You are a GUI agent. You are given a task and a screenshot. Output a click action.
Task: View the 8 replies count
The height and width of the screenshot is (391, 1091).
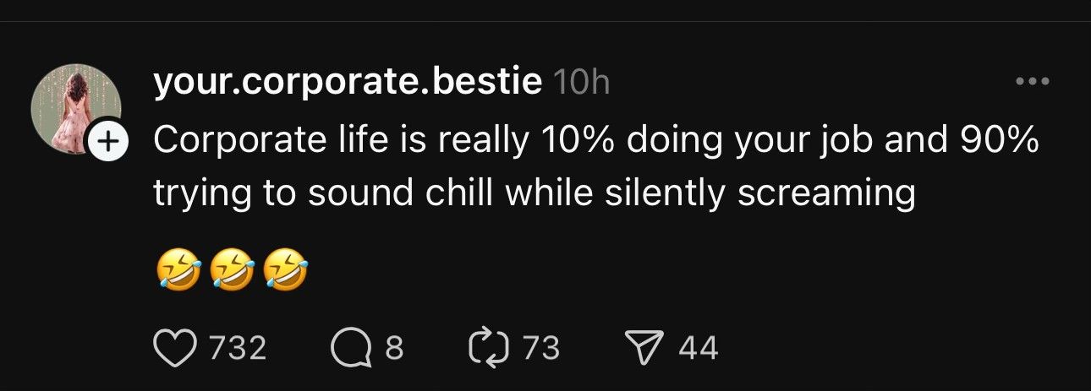tap(394, 348)
